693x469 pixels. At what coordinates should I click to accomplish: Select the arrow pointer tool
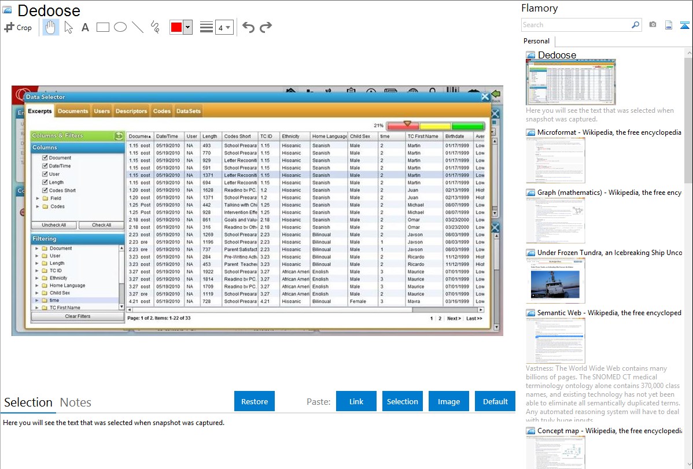coord(68,27)
